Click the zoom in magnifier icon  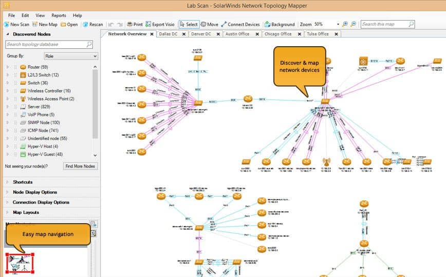pyautogui.click(x=345, y=24)
